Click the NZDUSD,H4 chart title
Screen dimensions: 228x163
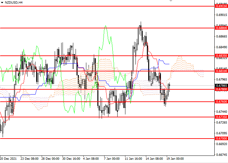pos(14,3)
